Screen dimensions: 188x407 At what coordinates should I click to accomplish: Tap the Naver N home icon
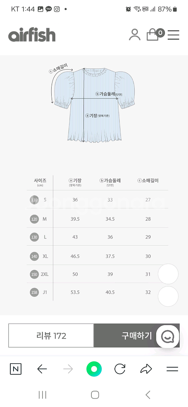tap(16, 369)
